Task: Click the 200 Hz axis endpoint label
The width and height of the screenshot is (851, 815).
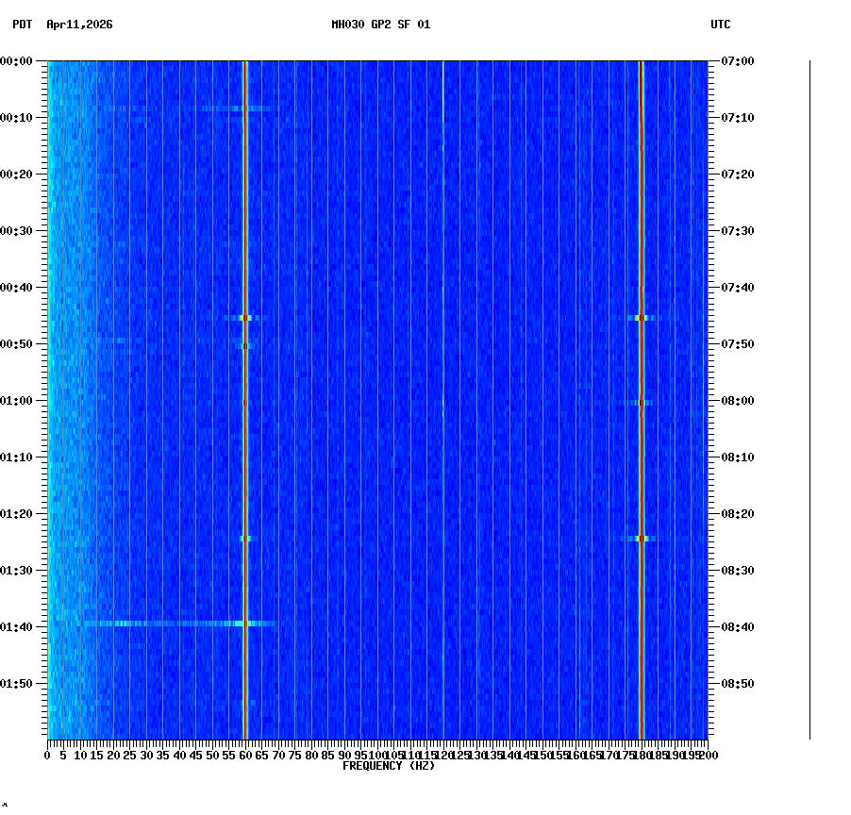Action: click(705, 755)
